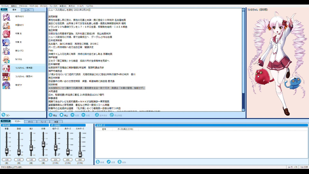Open the マスター(M) menu

tap(34, 6)
